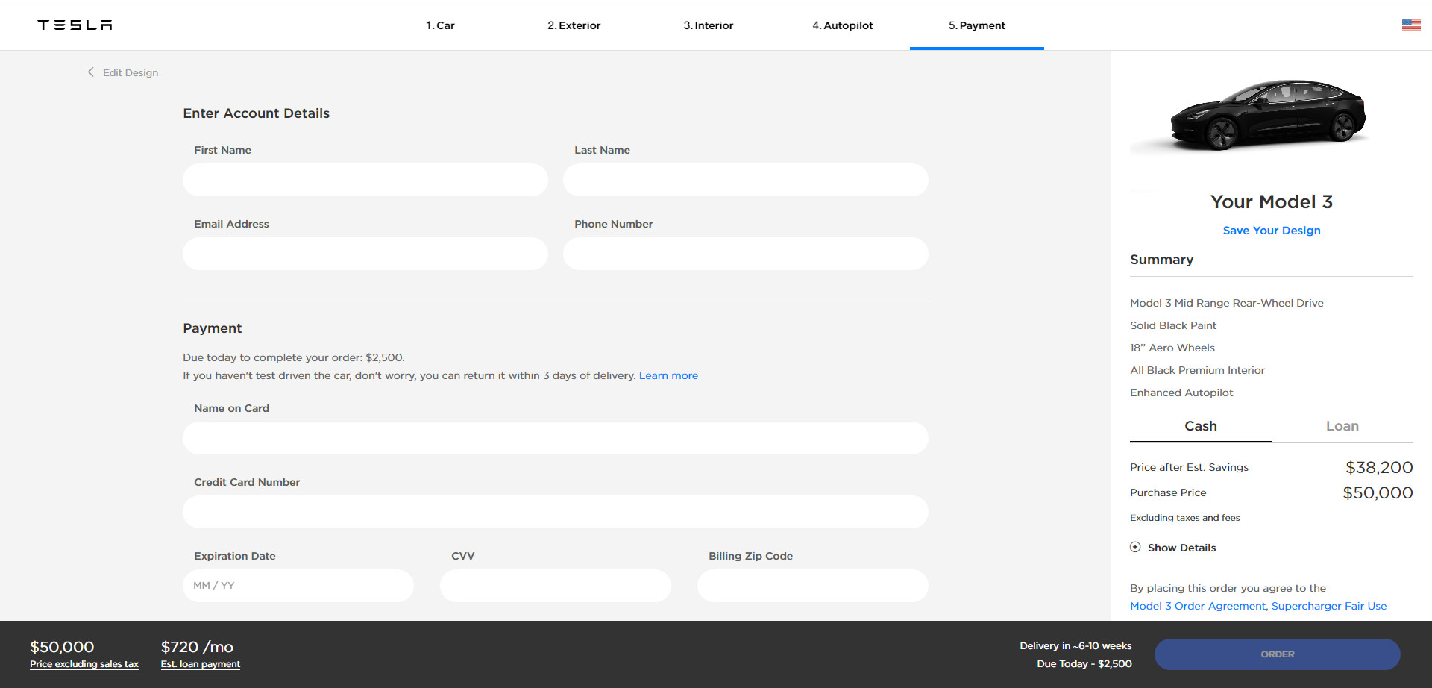The height and width of the screenshot is (688, 1432).
Task: Open the 3. Interior step
Action: pos(708,25)
